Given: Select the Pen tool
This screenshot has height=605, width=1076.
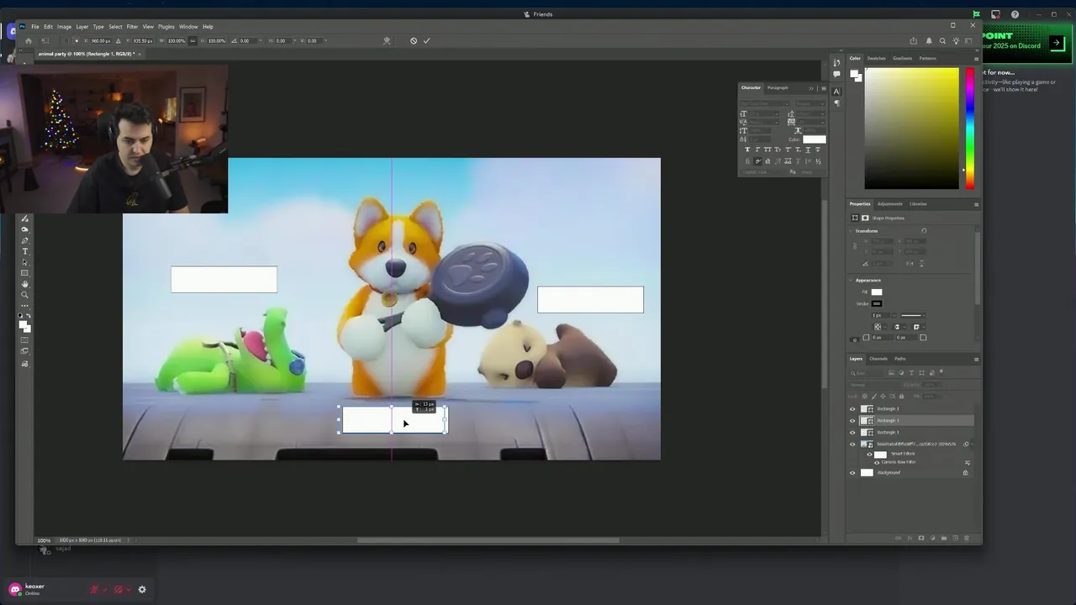Looking at the screenshot, I should pos(24,240).
